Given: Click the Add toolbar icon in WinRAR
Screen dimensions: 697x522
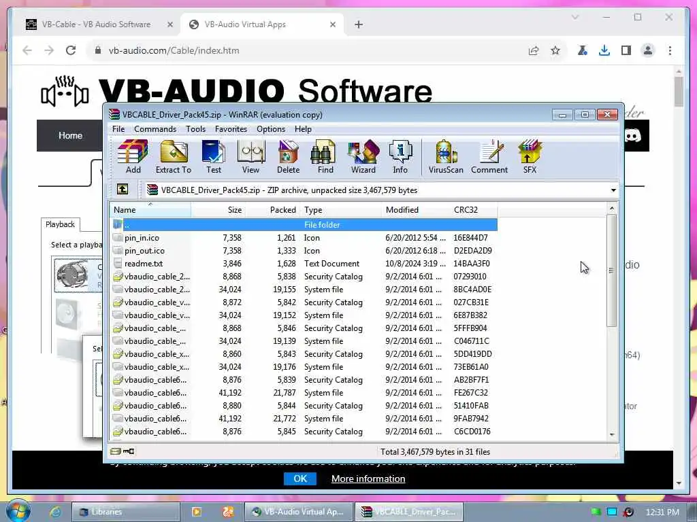Looking at the screenshot, I should point(133,156).
